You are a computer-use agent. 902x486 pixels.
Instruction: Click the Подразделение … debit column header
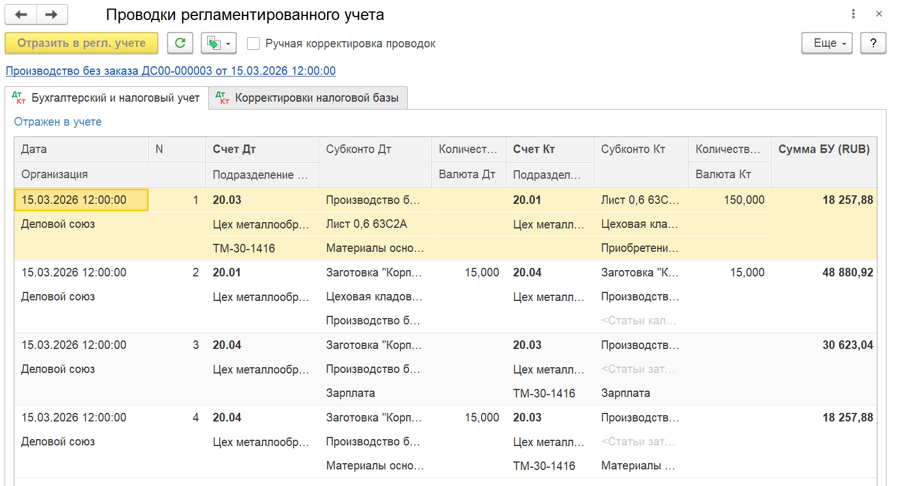click(x=262, y=174)
